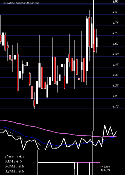Click the '<<Live MACD' label
Viewport: 125px width, 175px height.
(x=105, y=168)
